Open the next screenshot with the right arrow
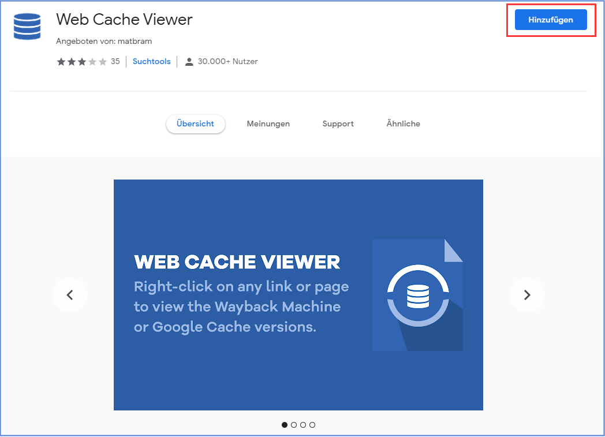Image resolution: width=605 pixels, height=437 pixels. click(x=526, y=294)
